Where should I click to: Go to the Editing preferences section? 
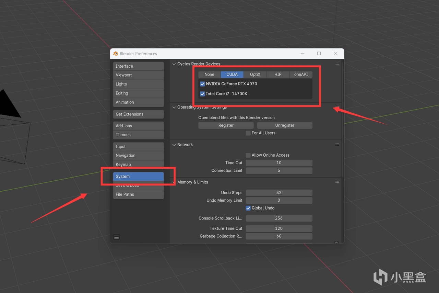click(139, 93)
